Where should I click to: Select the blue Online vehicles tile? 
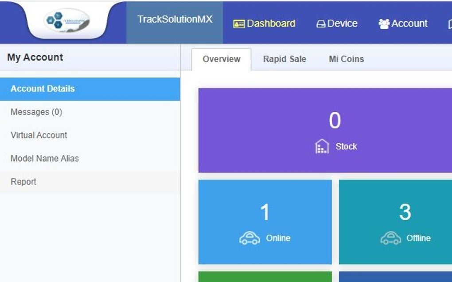click(265, 222)
